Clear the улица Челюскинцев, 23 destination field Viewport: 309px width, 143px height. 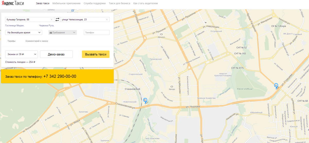(107, 20)
